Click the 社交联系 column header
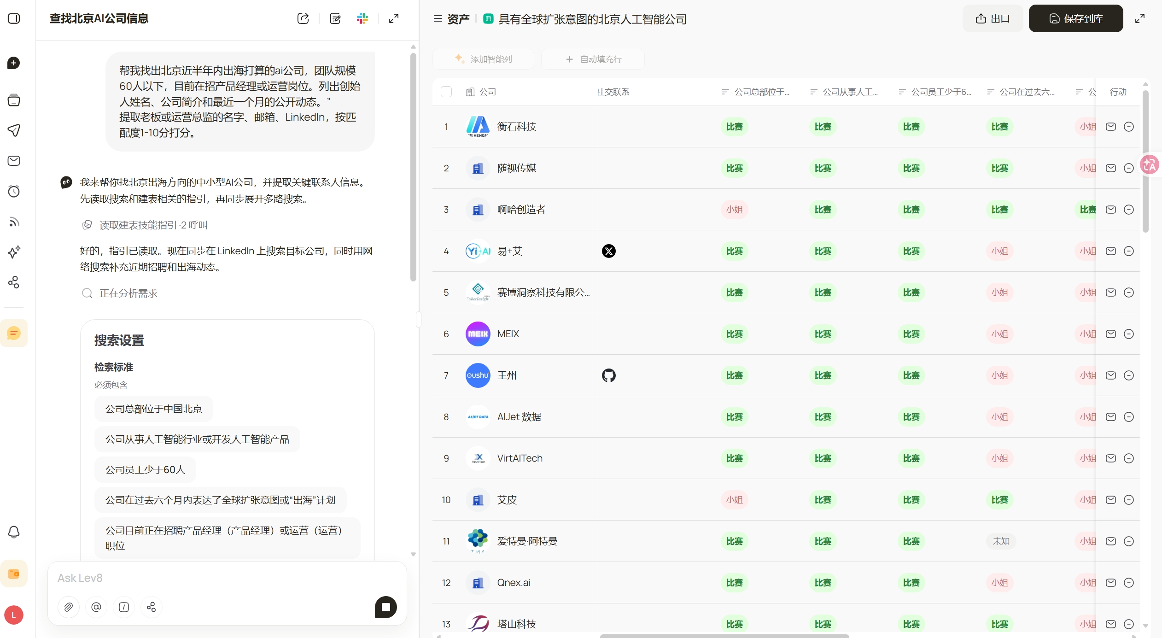 pyautogui.click(x=614, y=92)
